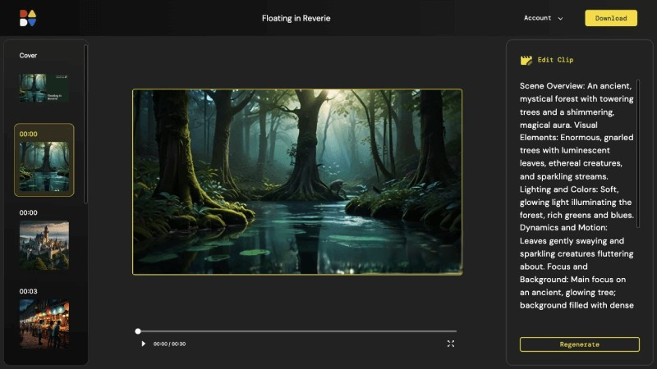The image size is (657, 369).
Task: Select the highlighted forest clip thumbnail
Action: (44, 166)
